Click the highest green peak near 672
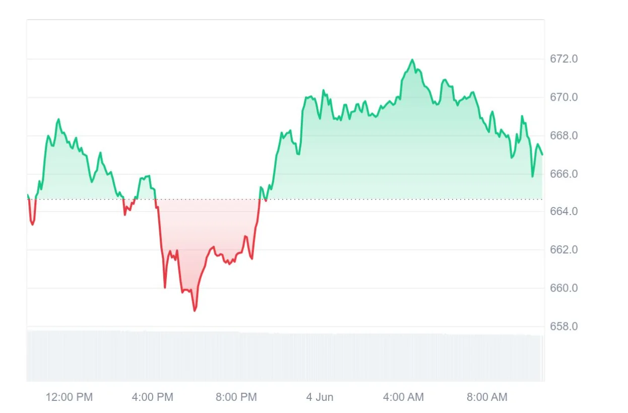628x413 pixels. tap(412, 60)
